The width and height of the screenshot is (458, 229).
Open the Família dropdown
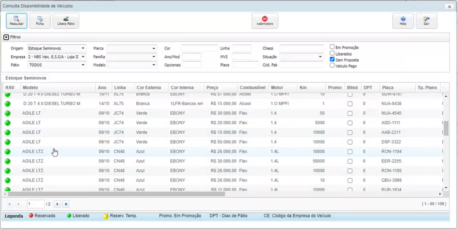132,56
